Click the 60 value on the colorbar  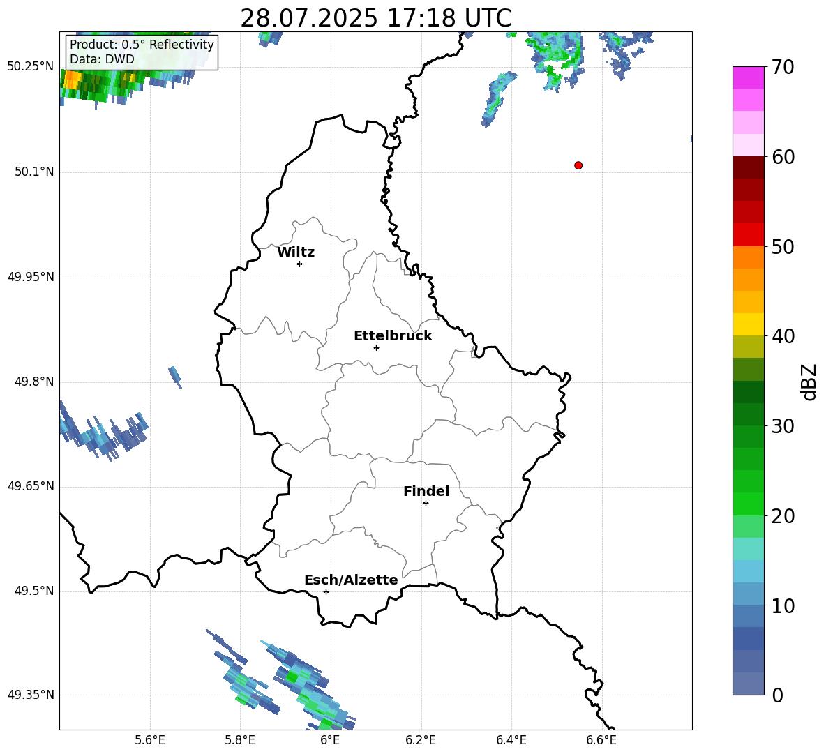click(783, 157)
